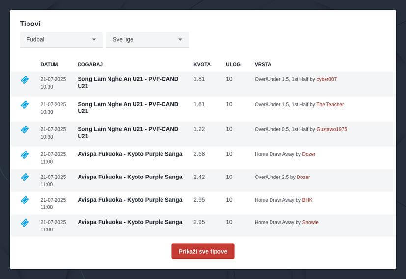Click stake 10 in Snowie's row

pyautogui.click(x=229, y=222)
